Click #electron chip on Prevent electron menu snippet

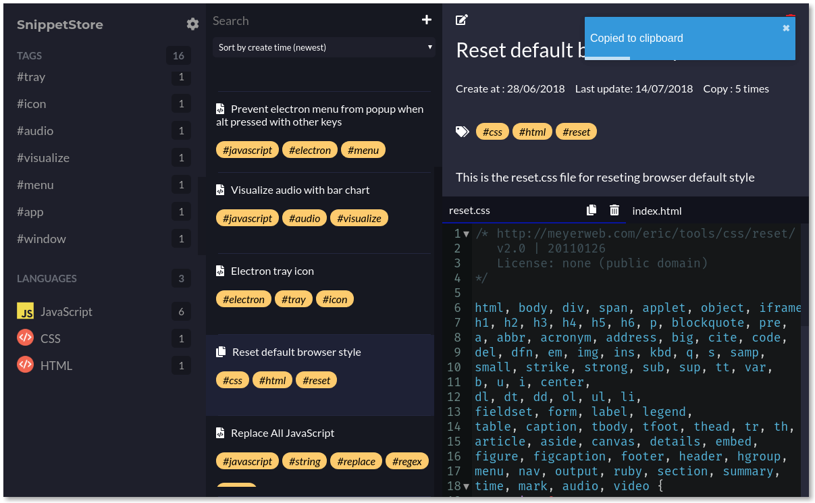point(310,150)
